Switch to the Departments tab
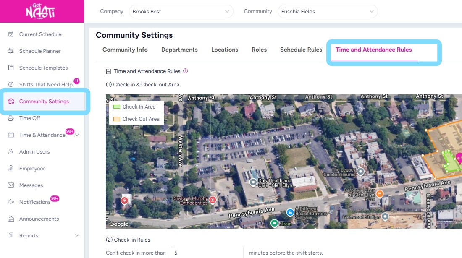Viewport: 462px width, 258px height. point(179,50)
